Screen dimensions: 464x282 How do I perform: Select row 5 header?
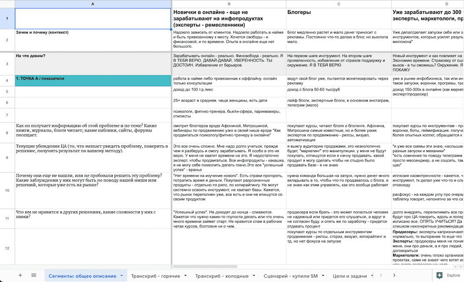click(7, 92)
